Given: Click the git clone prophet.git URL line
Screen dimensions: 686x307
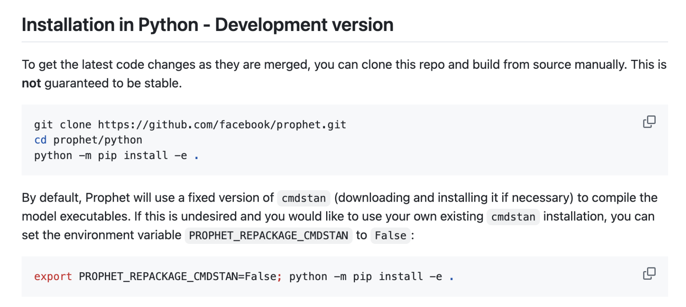Looking at the screenshot, I should pos(190,125).
